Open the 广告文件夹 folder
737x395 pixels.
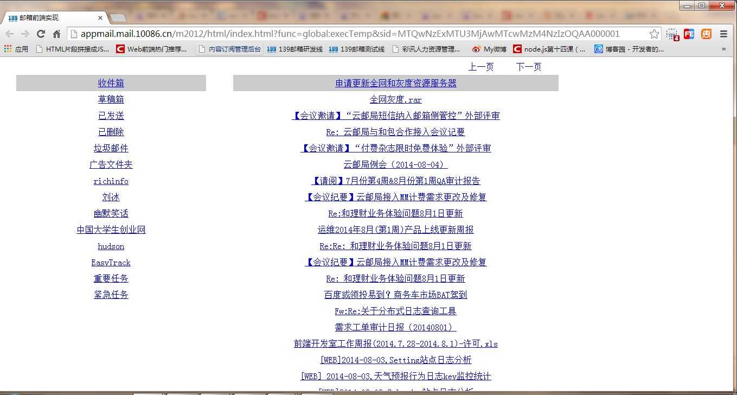[111, 164]
